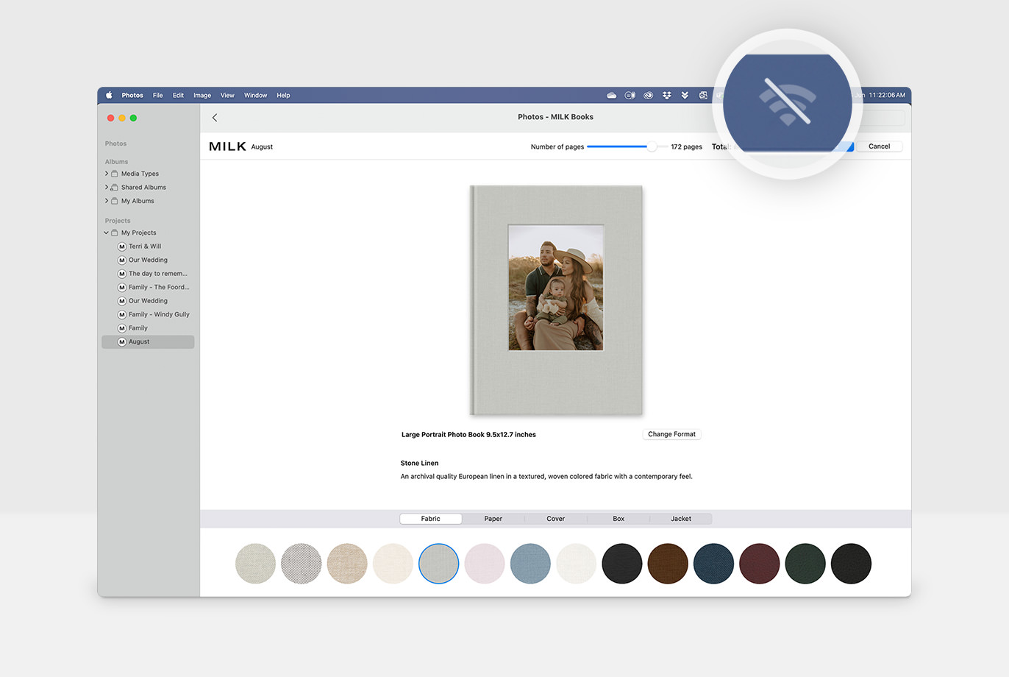
Task: Switch to the Box tab
Action: point(618,519)
